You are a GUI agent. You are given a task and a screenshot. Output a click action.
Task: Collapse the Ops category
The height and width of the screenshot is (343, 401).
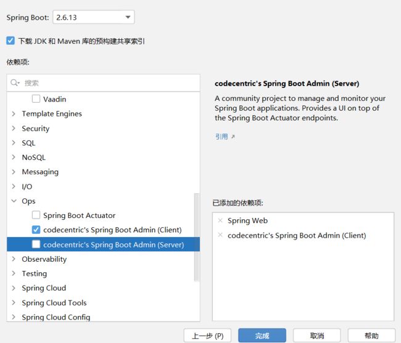[x=14, y=201]
